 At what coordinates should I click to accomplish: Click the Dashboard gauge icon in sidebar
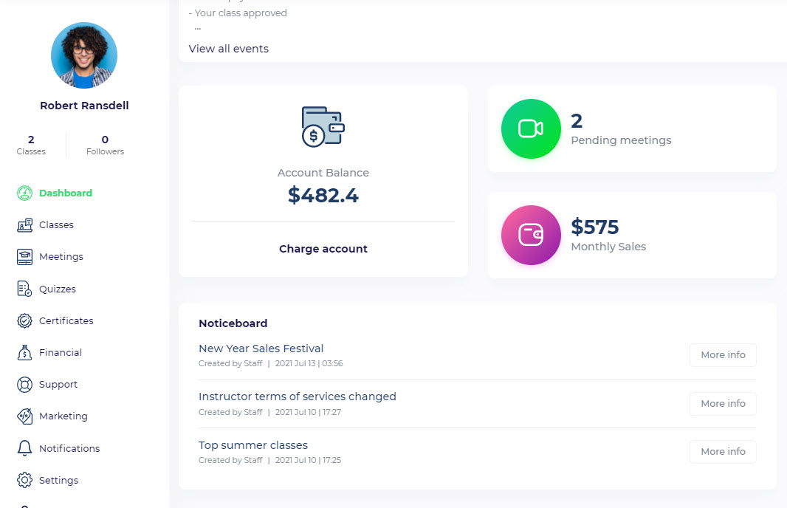coord(24,193)
